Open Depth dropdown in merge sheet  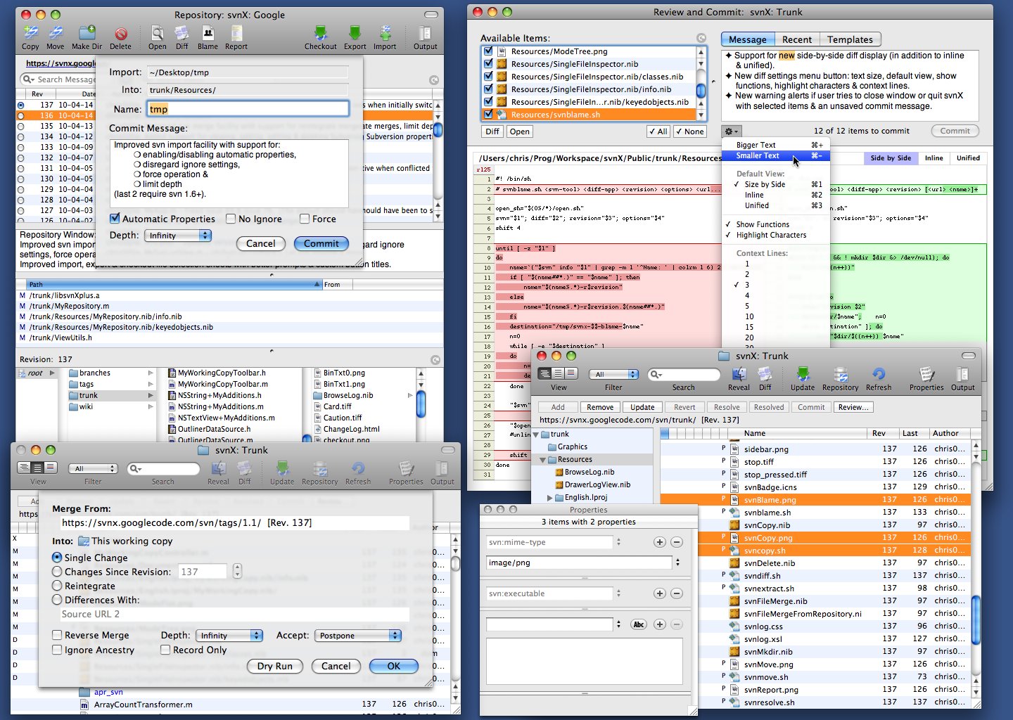[229, 636]
